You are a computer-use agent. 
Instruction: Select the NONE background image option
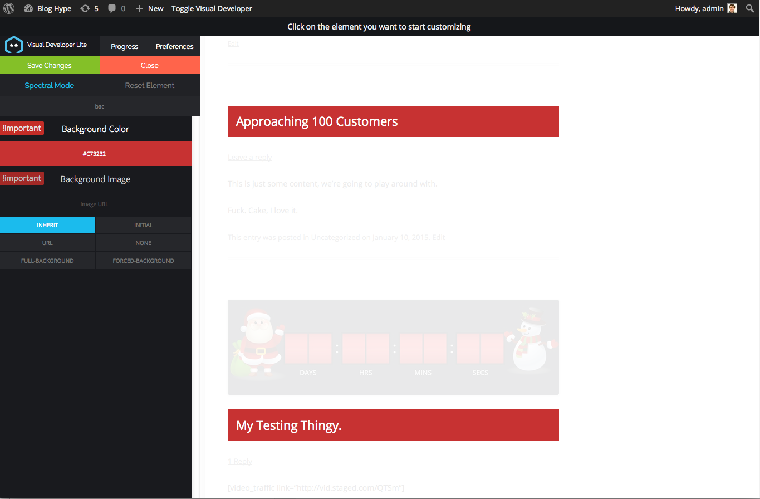point(143,243)
